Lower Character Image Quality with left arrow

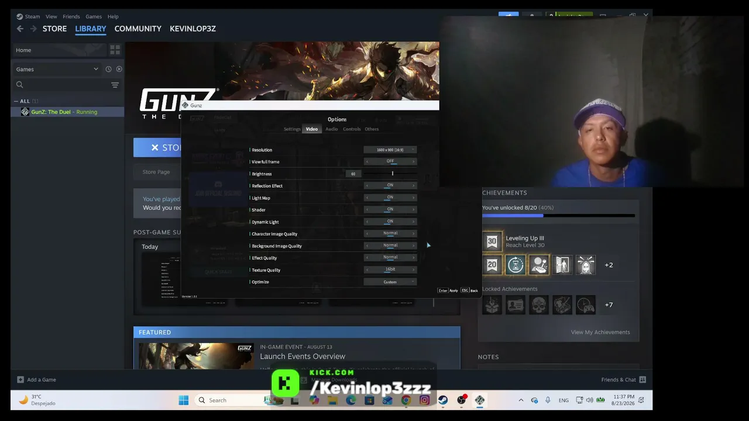[x=367, y=234]
